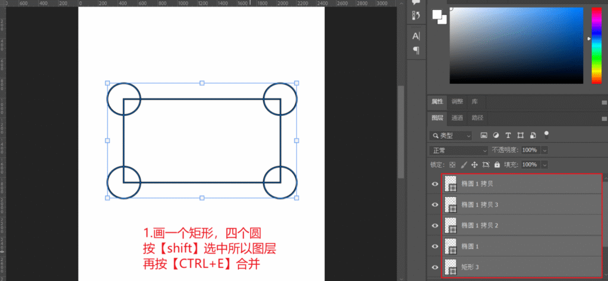
Task: Click the lock all padlock icon
Action: [497, 165]
